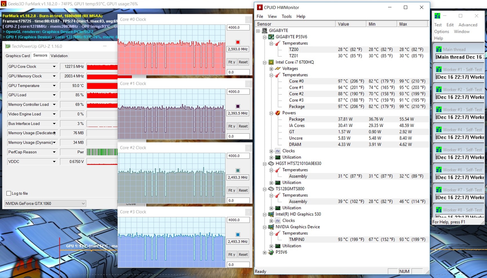Click the dark purple color swatch for Core #1 Clock
The height and width of the screenshot is (278, 487).
point(238,106)
